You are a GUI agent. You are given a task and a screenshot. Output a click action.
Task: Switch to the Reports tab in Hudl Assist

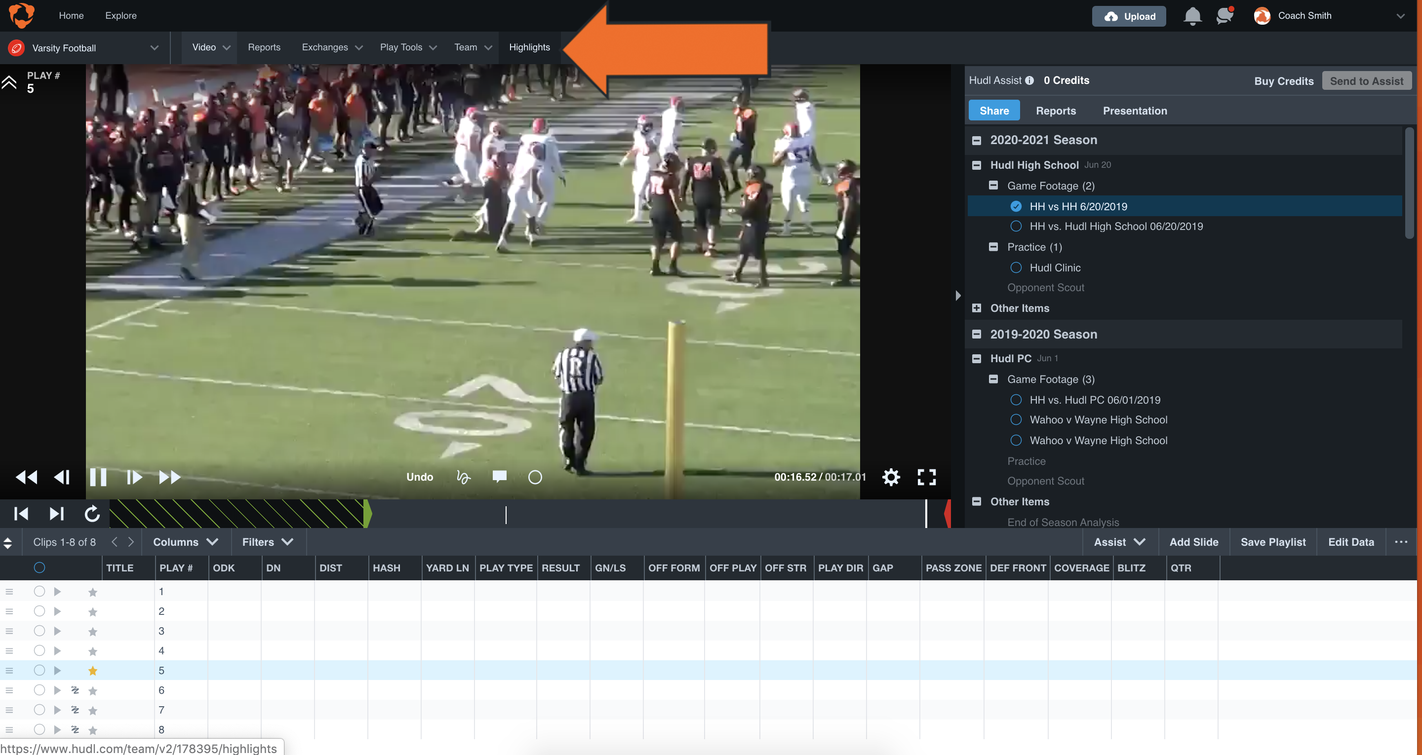tap(1056, 111)
